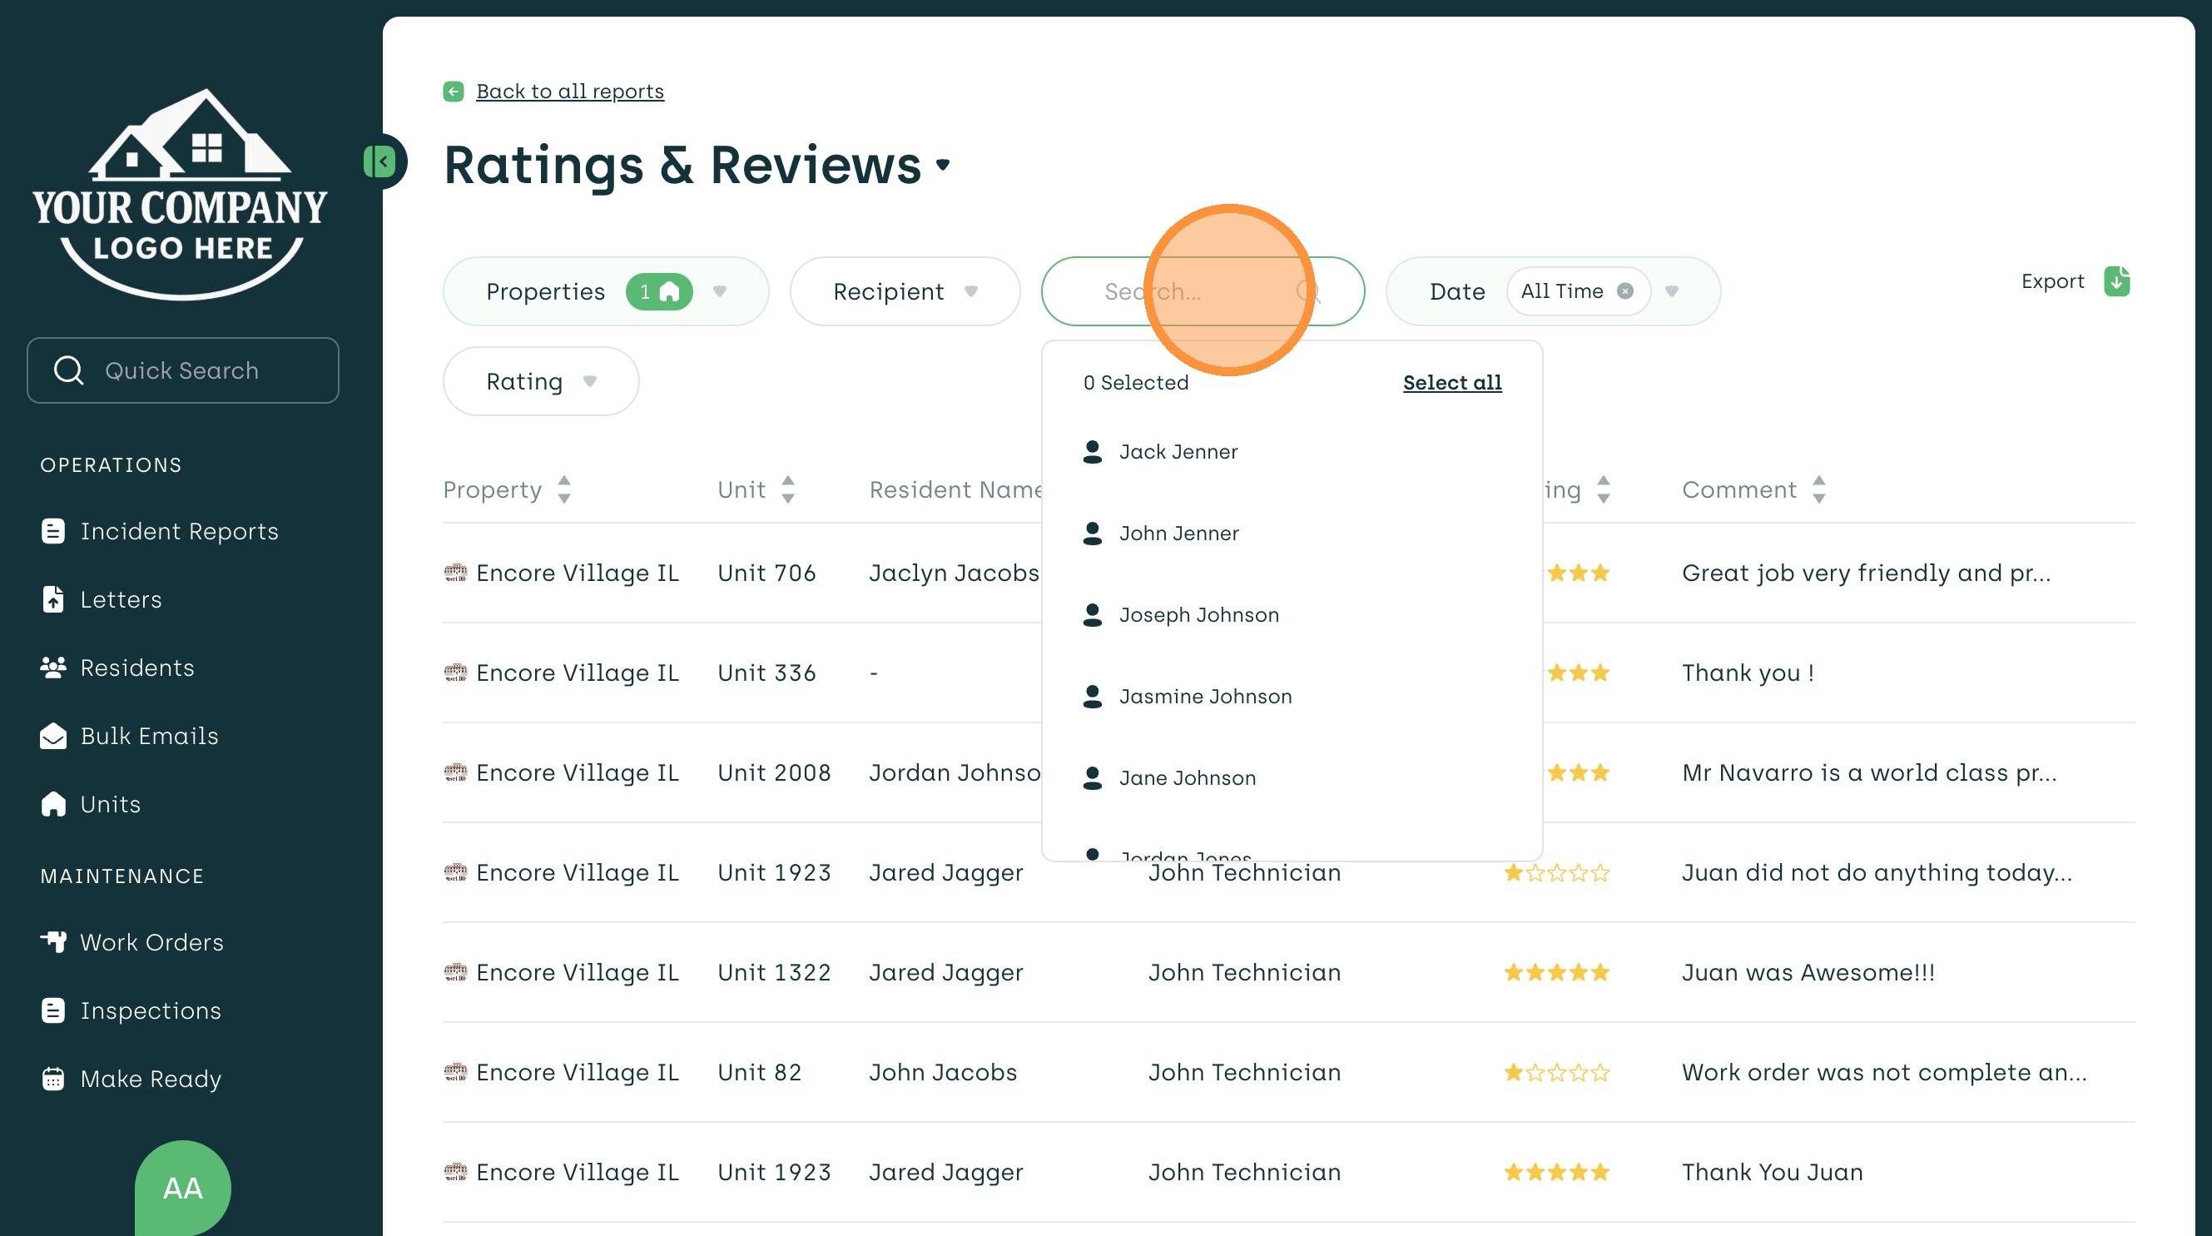The height and width of the screenshot is (1236, 2212).
Task: Open the Rating filter dropdown
Action: 541,381
